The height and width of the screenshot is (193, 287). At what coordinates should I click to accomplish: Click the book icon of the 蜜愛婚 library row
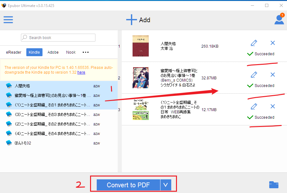9,95
